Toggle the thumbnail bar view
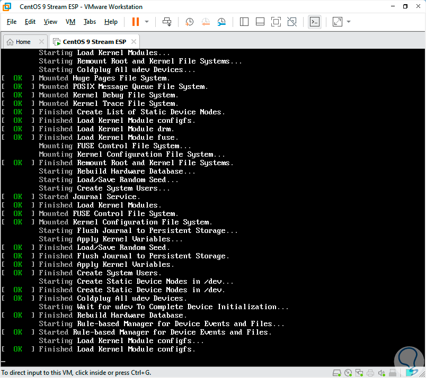This screenshot has height=378, width=426. click(x=260, y=22)
